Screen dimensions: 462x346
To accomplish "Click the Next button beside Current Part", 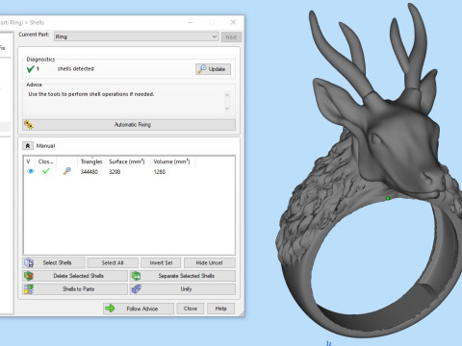I will pyautogui.click(x=231, y=37).
